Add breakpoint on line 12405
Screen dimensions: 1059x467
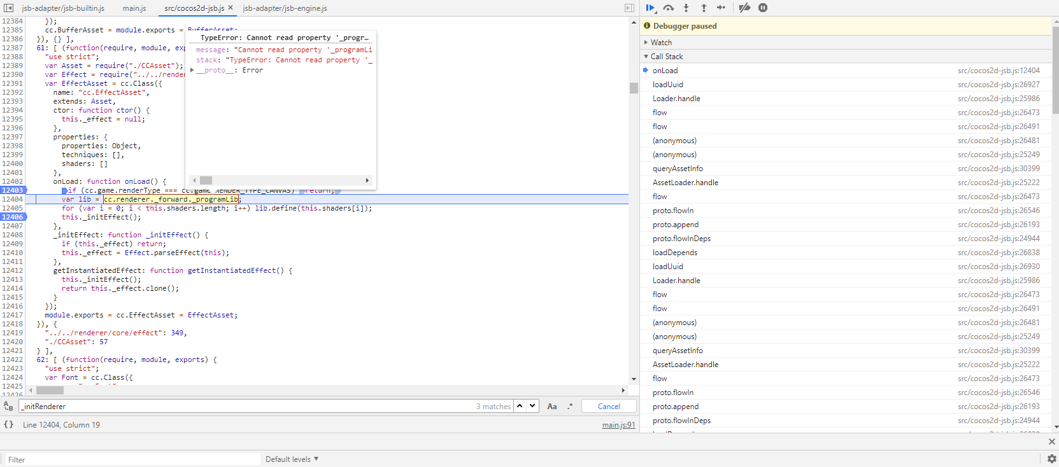pyautogui.click(x=13, y=208)
